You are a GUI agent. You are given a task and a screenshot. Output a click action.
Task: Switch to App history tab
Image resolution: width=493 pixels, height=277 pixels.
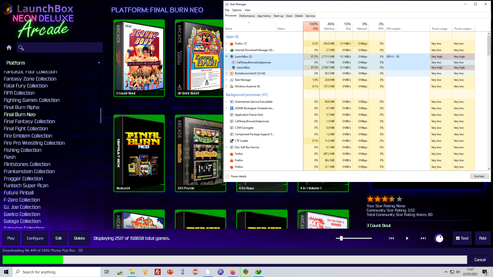pos(264,16)
